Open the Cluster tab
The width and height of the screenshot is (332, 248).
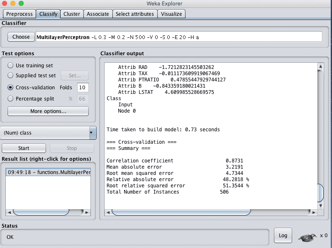click(x=72, y=14)
